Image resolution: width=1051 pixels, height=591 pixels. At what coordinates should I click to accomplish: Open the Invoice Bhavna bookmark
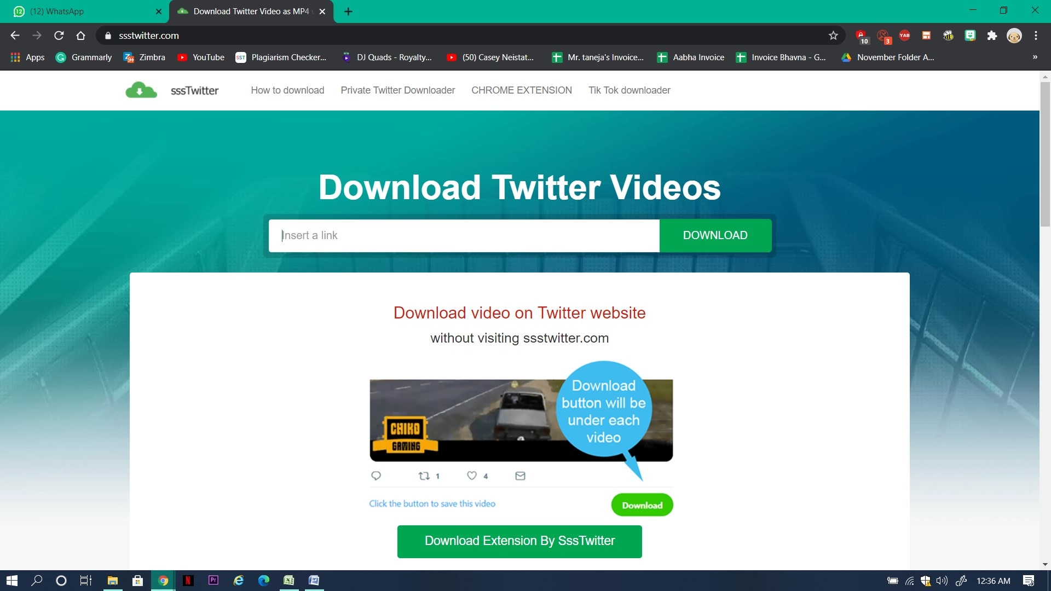[x=781, y=57]
